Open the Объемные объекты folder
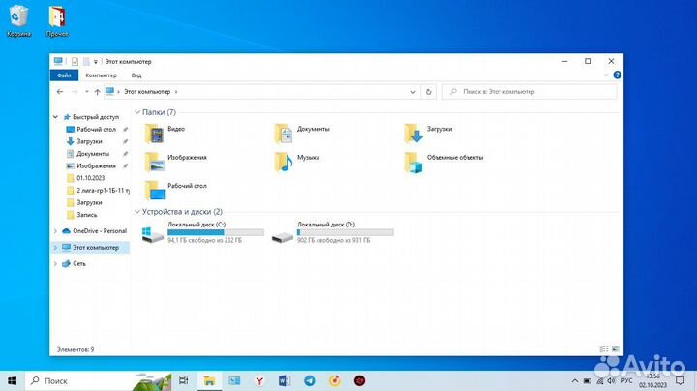The height and width of the screenshot is (391, 697). coord(413,162)
